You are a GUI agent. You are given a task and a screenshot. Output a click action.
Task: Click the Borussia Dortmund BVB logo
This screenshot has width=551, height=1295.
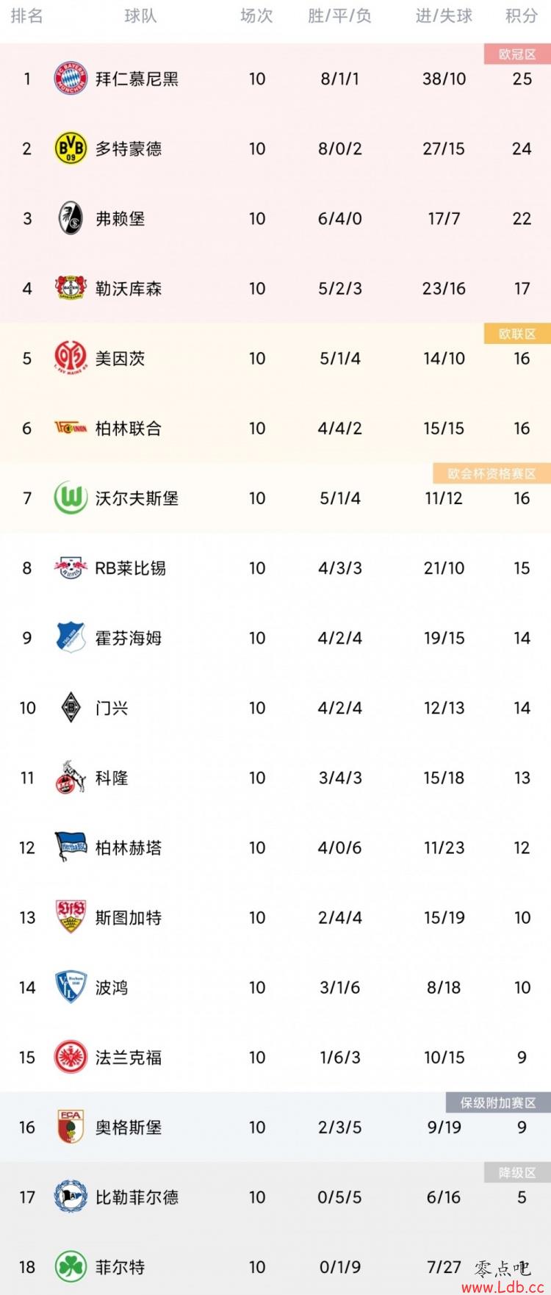[x=71, y=148]
